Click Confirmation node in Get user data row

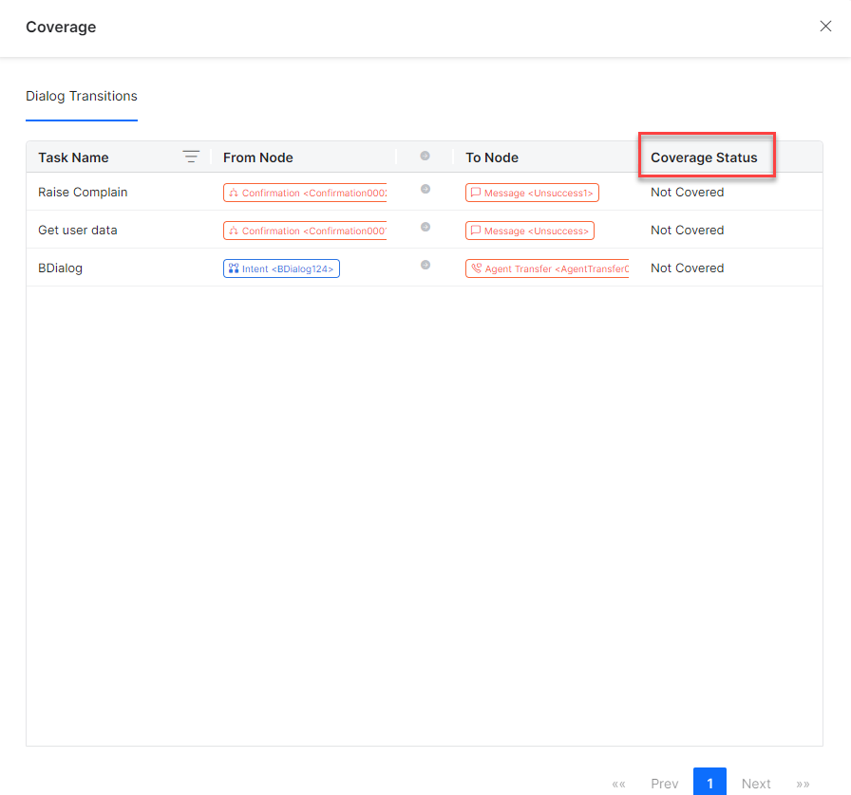305,231
